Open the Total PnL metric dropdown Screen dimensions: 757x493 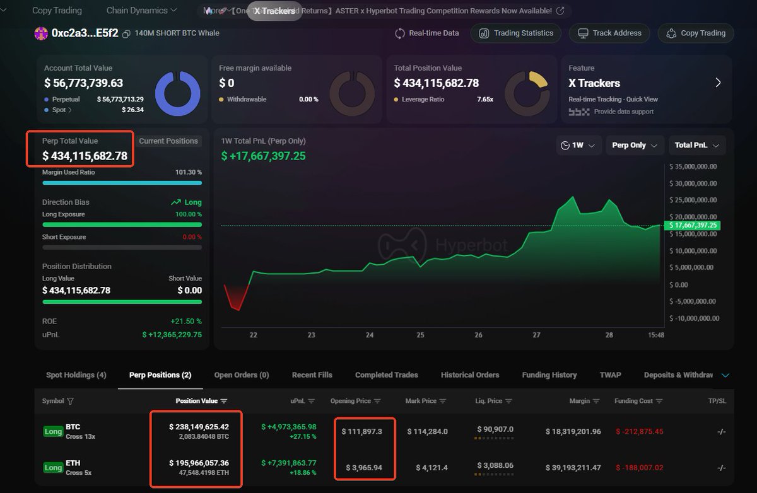[696, 146]
